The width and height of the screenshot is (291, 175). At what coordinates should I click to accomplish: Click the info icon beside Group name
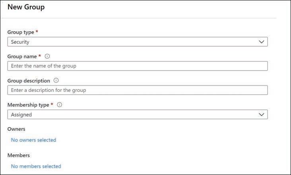[x=47, y=57]
